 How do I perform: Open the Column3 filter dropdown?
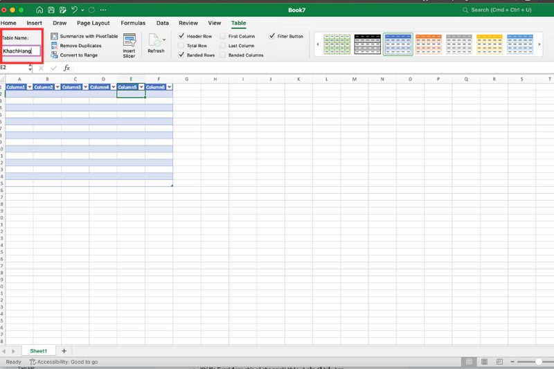[x=85, y=87]
